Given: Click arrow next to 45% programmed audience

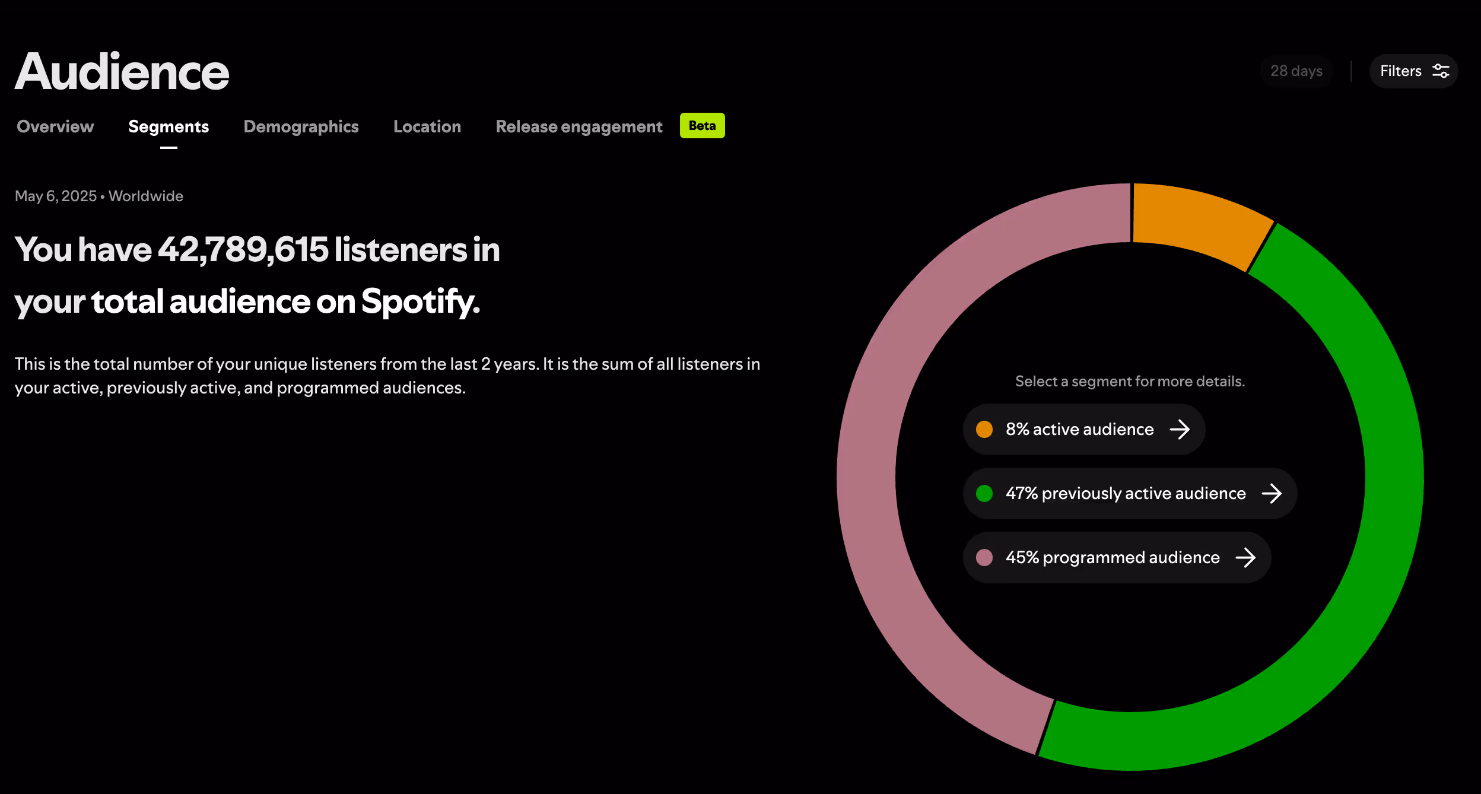Looking at the screenshot, I should [x=1245, y=558].
